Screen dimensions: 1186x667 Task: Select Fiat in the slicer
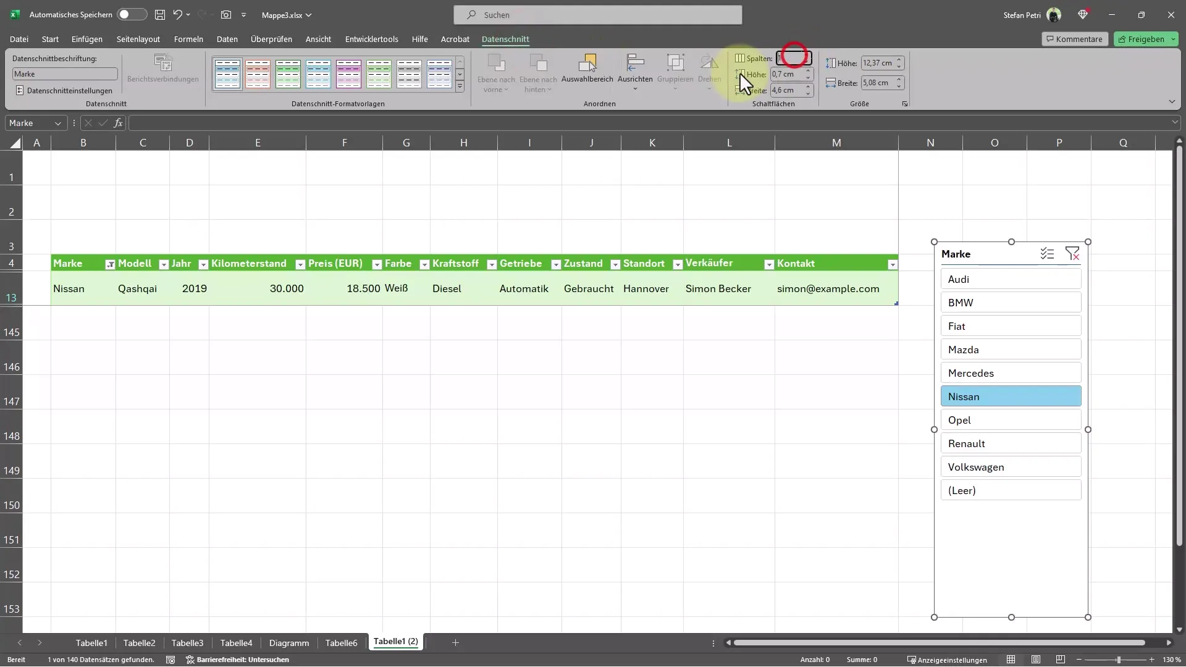(x=1011, y=326)
